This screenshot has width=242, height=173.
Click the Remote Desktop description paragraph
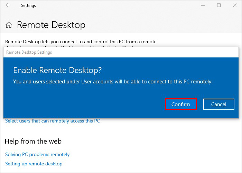coord(81,42)
